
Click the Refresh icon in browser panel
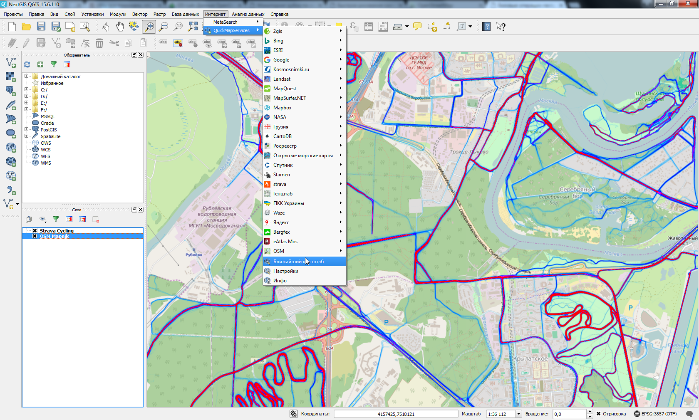pos(27,64)
